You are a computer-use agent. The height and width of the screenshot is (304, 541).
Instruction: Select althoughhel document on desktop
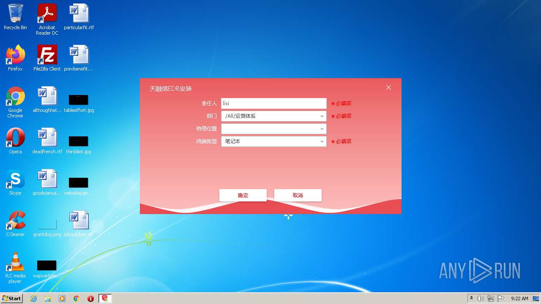[x=47, y=100]
